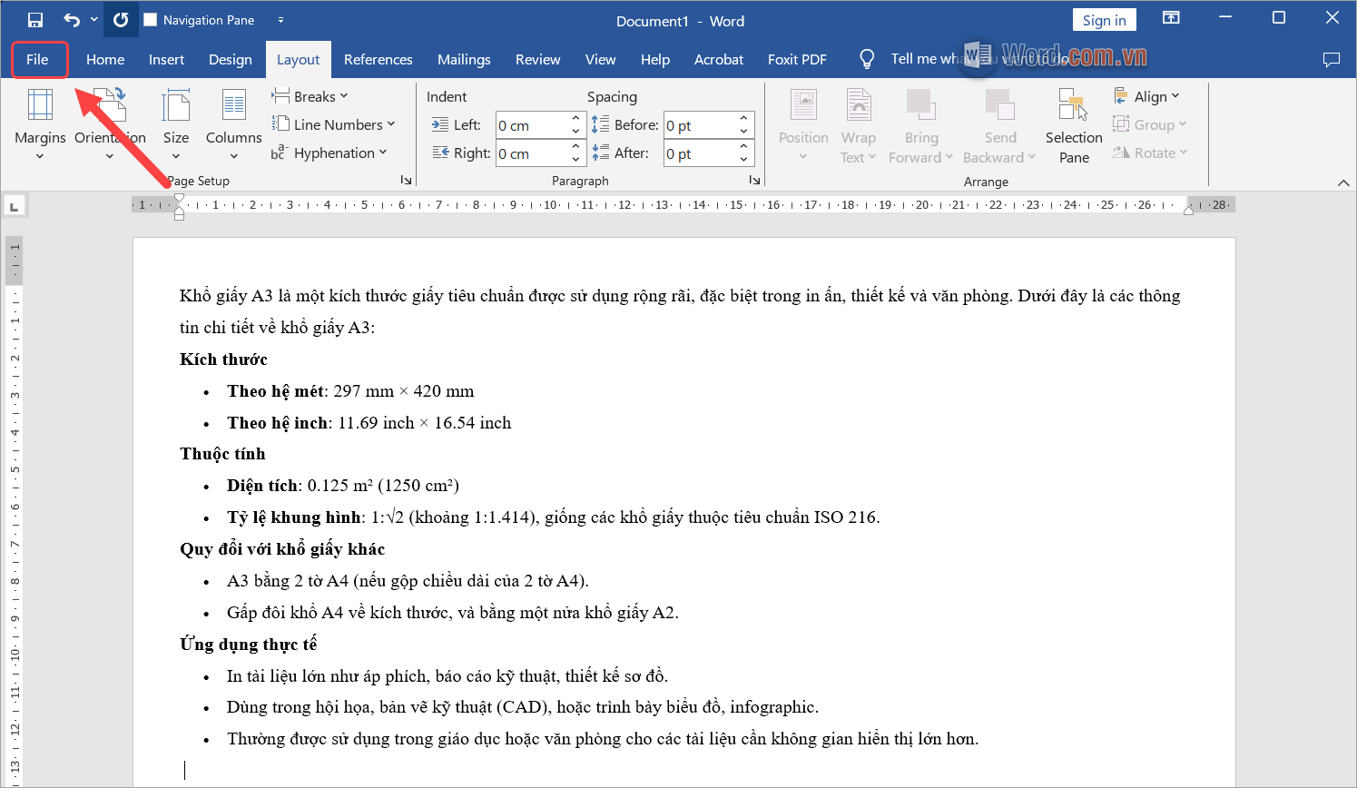Open the Position options
This screenshot has height=788, width=1357.
pyautogui.click(x=803, y=125)
